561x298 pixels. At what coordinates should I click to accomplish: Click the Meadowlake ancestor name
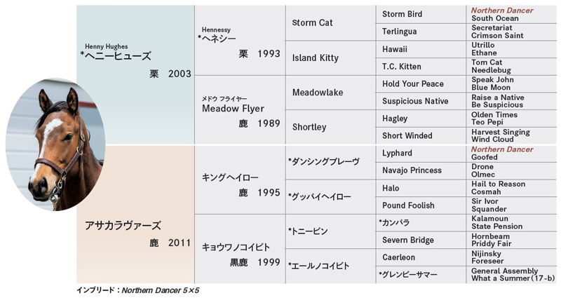tap(318, 93)
